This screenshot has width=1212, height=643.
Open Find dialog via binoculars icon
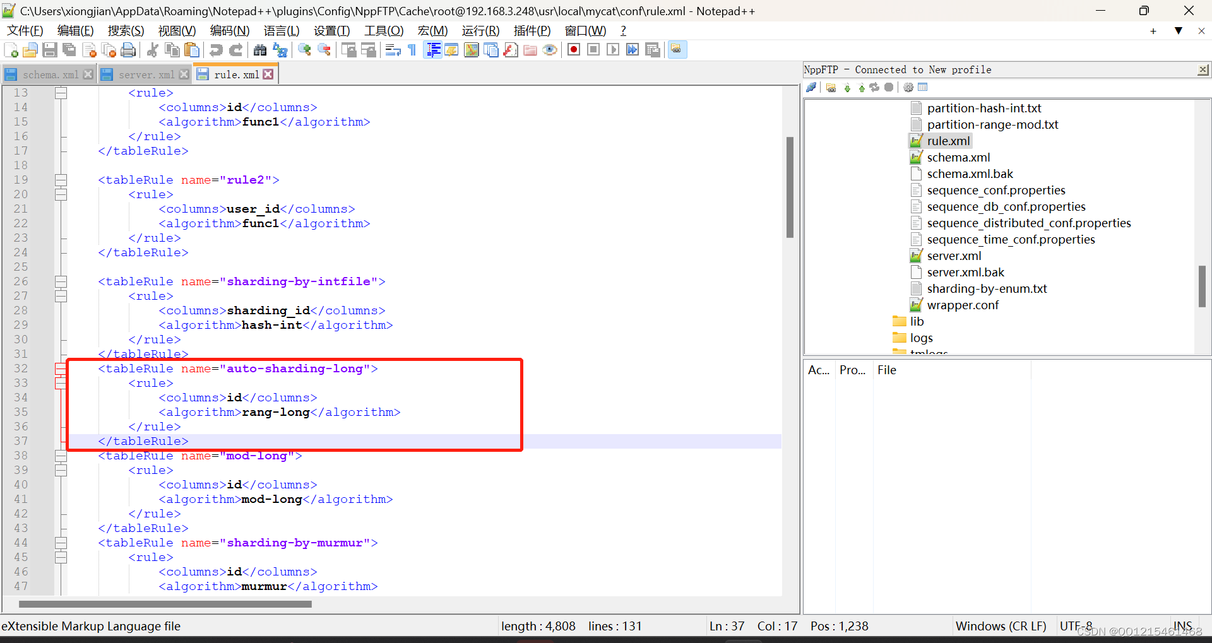[x=260, y=50]
